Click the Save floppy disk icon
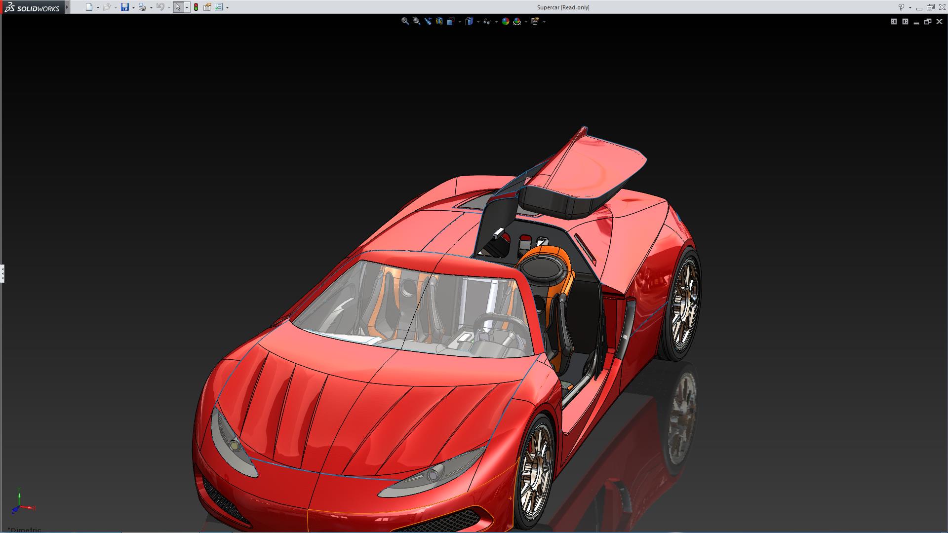Image resolution: width=948 pixels, height=533 pixels. point(125,7)
